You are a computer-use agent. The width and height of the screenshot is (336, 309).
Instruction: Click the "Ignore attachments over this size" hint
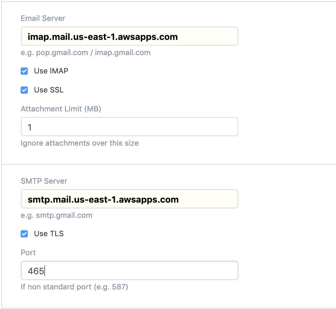(80, 143)
